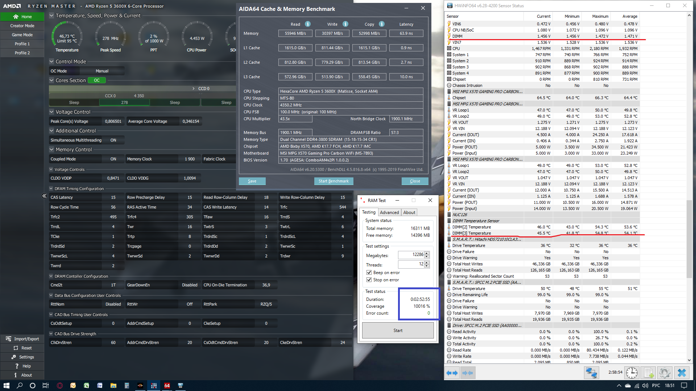
Task: Click AIDA64 Read info icon
Action: pyautogui.click(x=308, y=24)
